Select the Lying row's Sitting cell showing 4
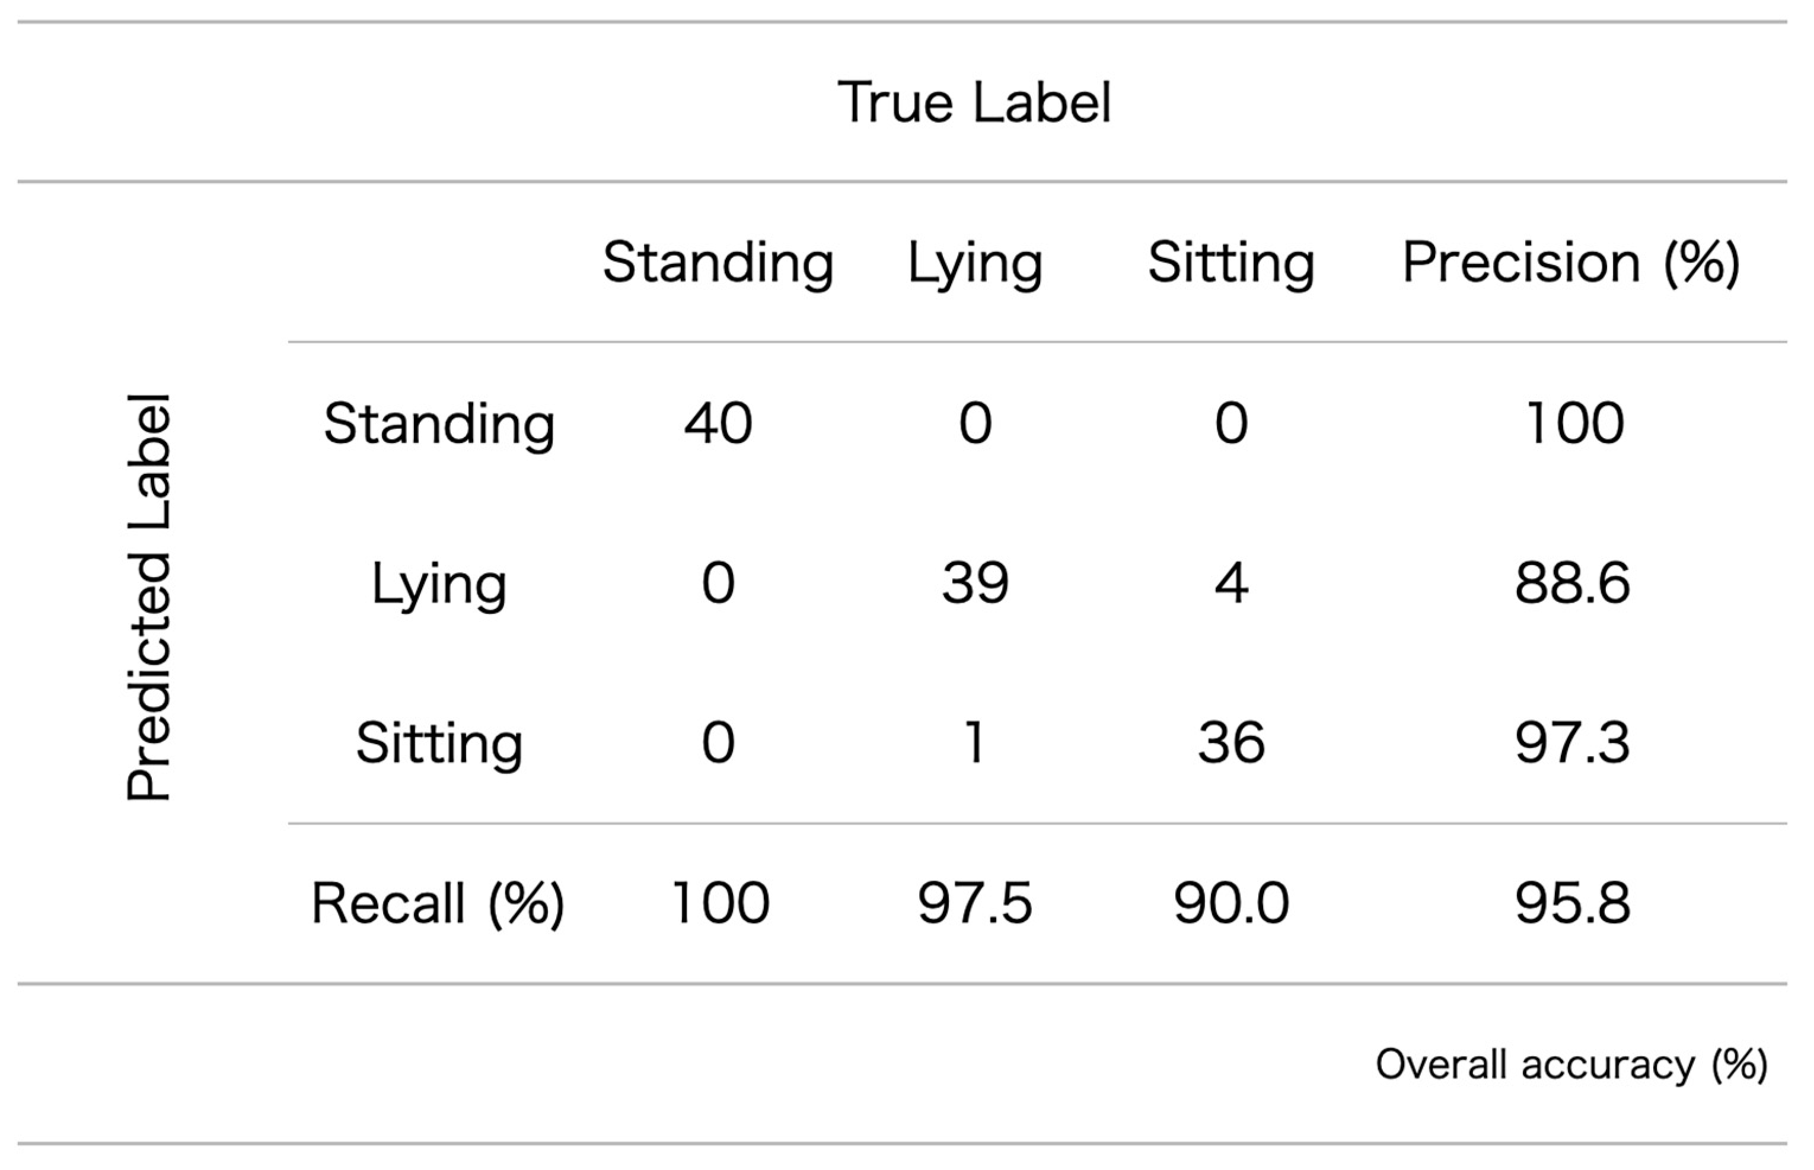This screenshot has width=1814, height=1170. (1231, 584)
